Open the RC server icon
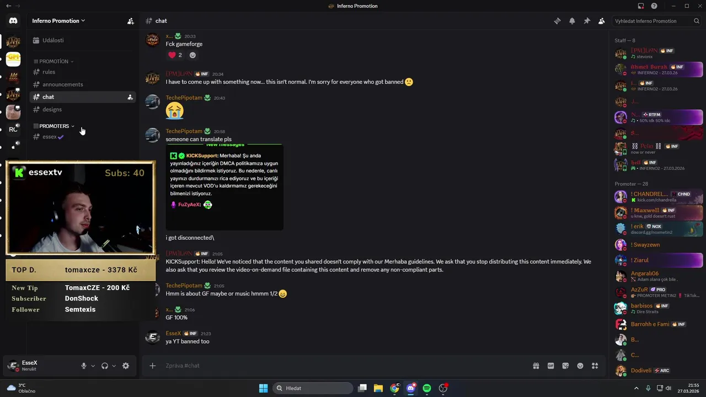Image resolution: width=706 pixels, height=397 pixels. [x=13, y=130]
